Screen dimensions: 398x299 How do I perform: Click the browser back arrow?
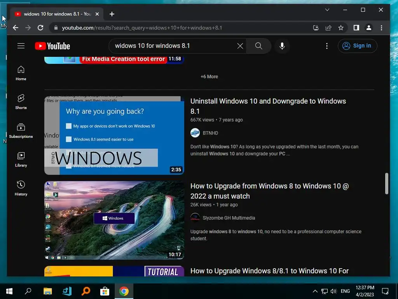pyautogui.click(x=16, y=28)
